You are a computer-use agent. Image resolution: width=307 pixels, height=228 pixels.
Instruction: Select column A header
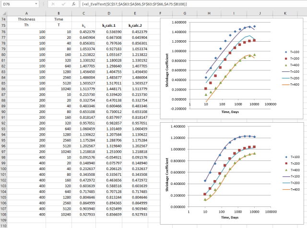point(26,13)
